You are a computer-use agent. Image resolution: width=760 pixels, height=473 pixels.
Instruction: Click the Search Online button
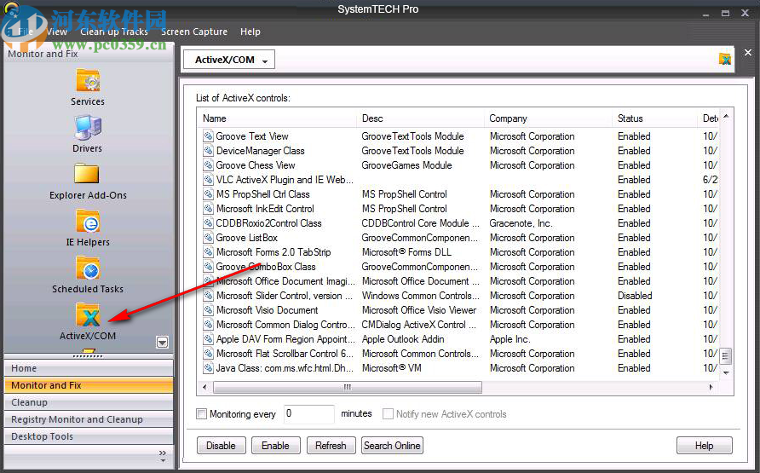point(392,446)
